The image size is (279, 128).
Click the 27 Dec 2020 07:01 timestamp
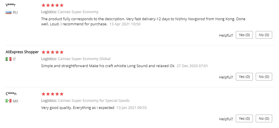pos(192,66)
